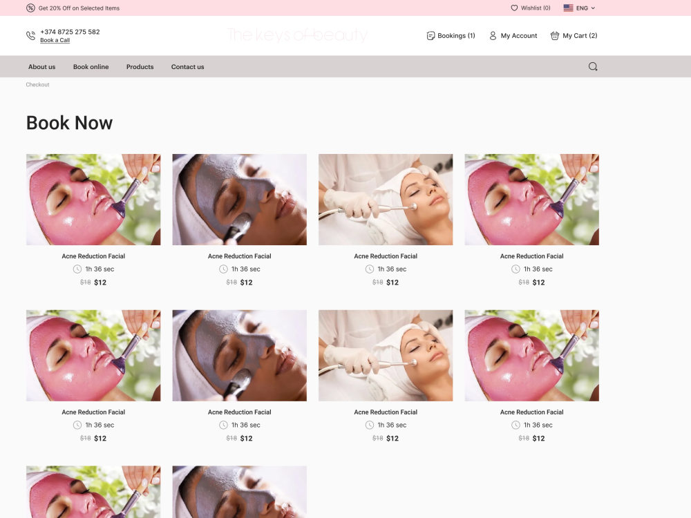The width and height of the screenshot is (691, 518).
Task: Click phone number +374 8725 275 582
Action: [x=70, y=32]
